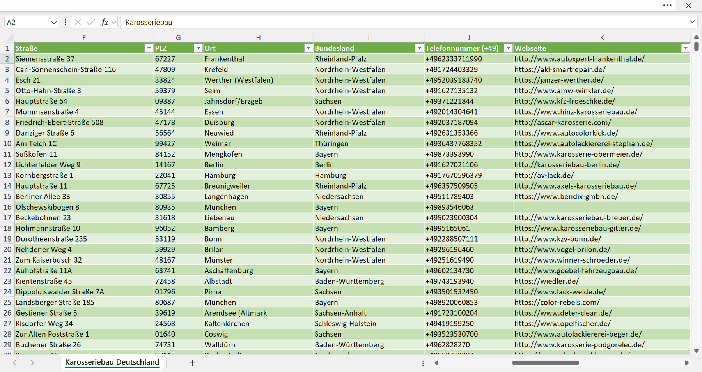Open the Telefonnummer (+49) filter dropdown
Image resolution: width=702 pixels, height=372 pixels.
coord(508,48)
